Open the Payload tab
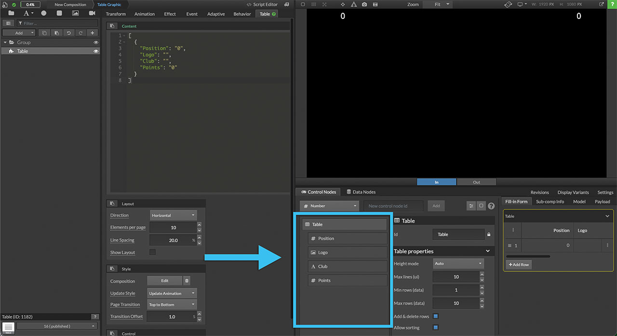 coord(603,202)
